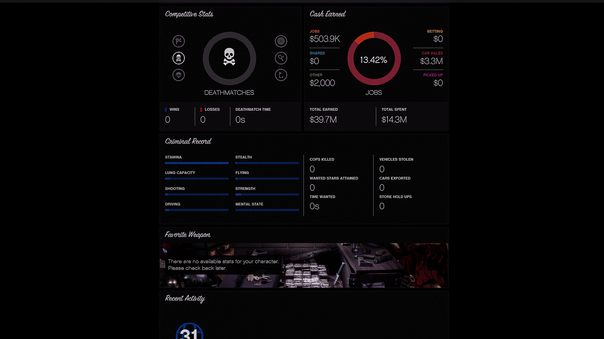Click the VEHICLES STOLEN value

(x=382, y=169)
